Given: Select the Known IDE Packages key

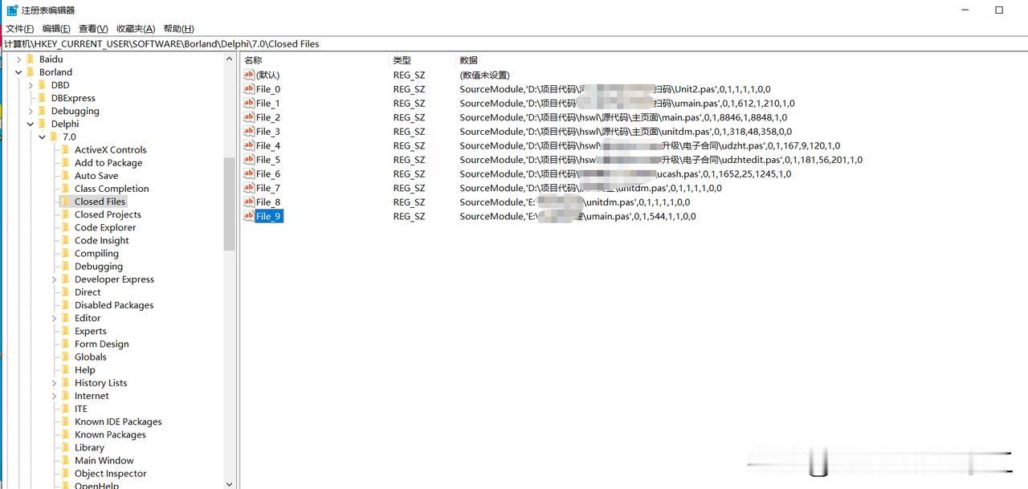Looking at the screenshot, I should pyautogui.click(x=118, y=422).
